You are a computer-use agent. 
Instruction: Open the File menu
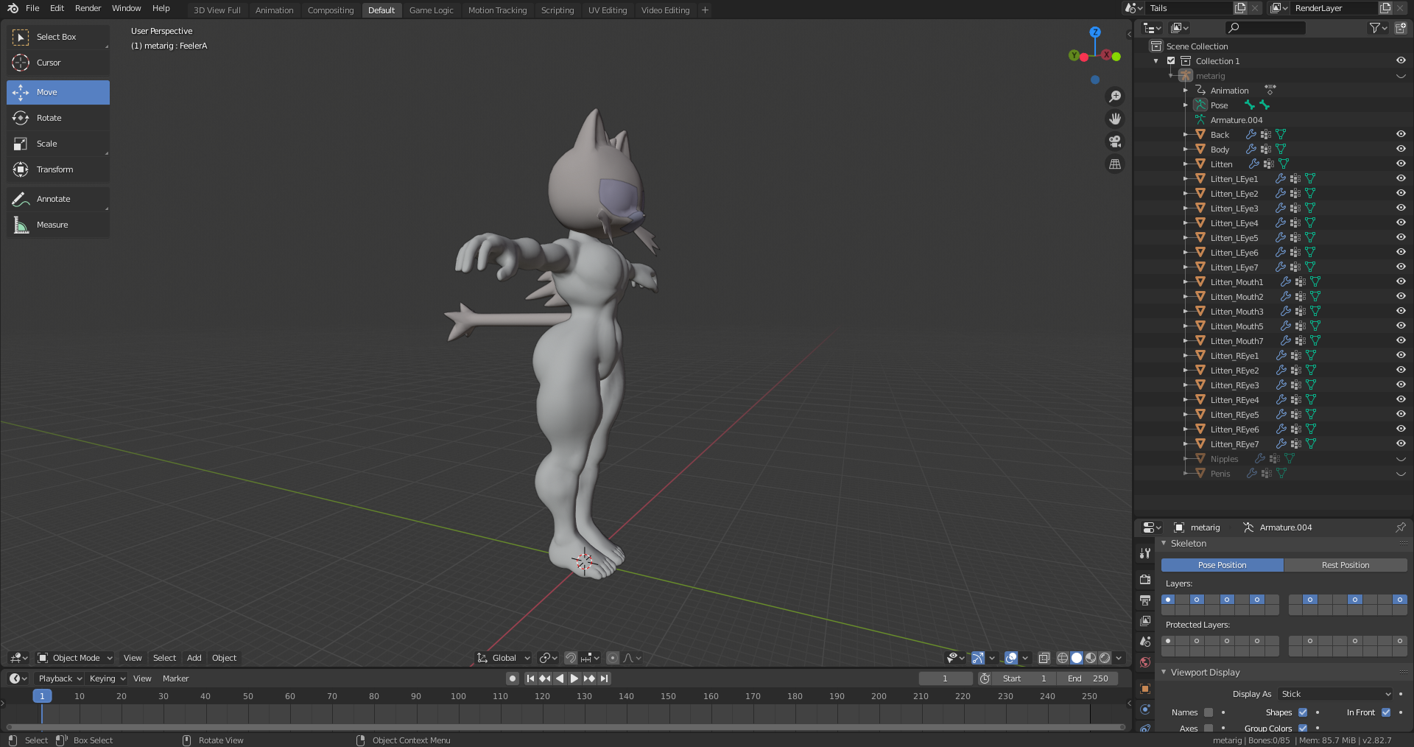click(x=32, y=8)
